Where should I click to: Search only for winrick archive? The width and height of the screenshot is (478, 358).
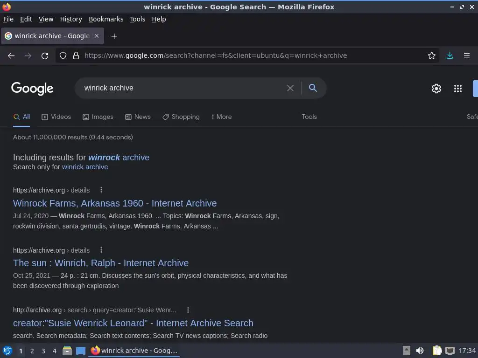85,167
